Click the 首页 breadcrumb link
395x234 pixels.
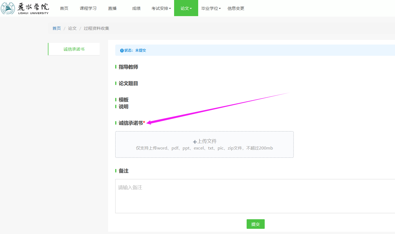(x=57, y=28)
